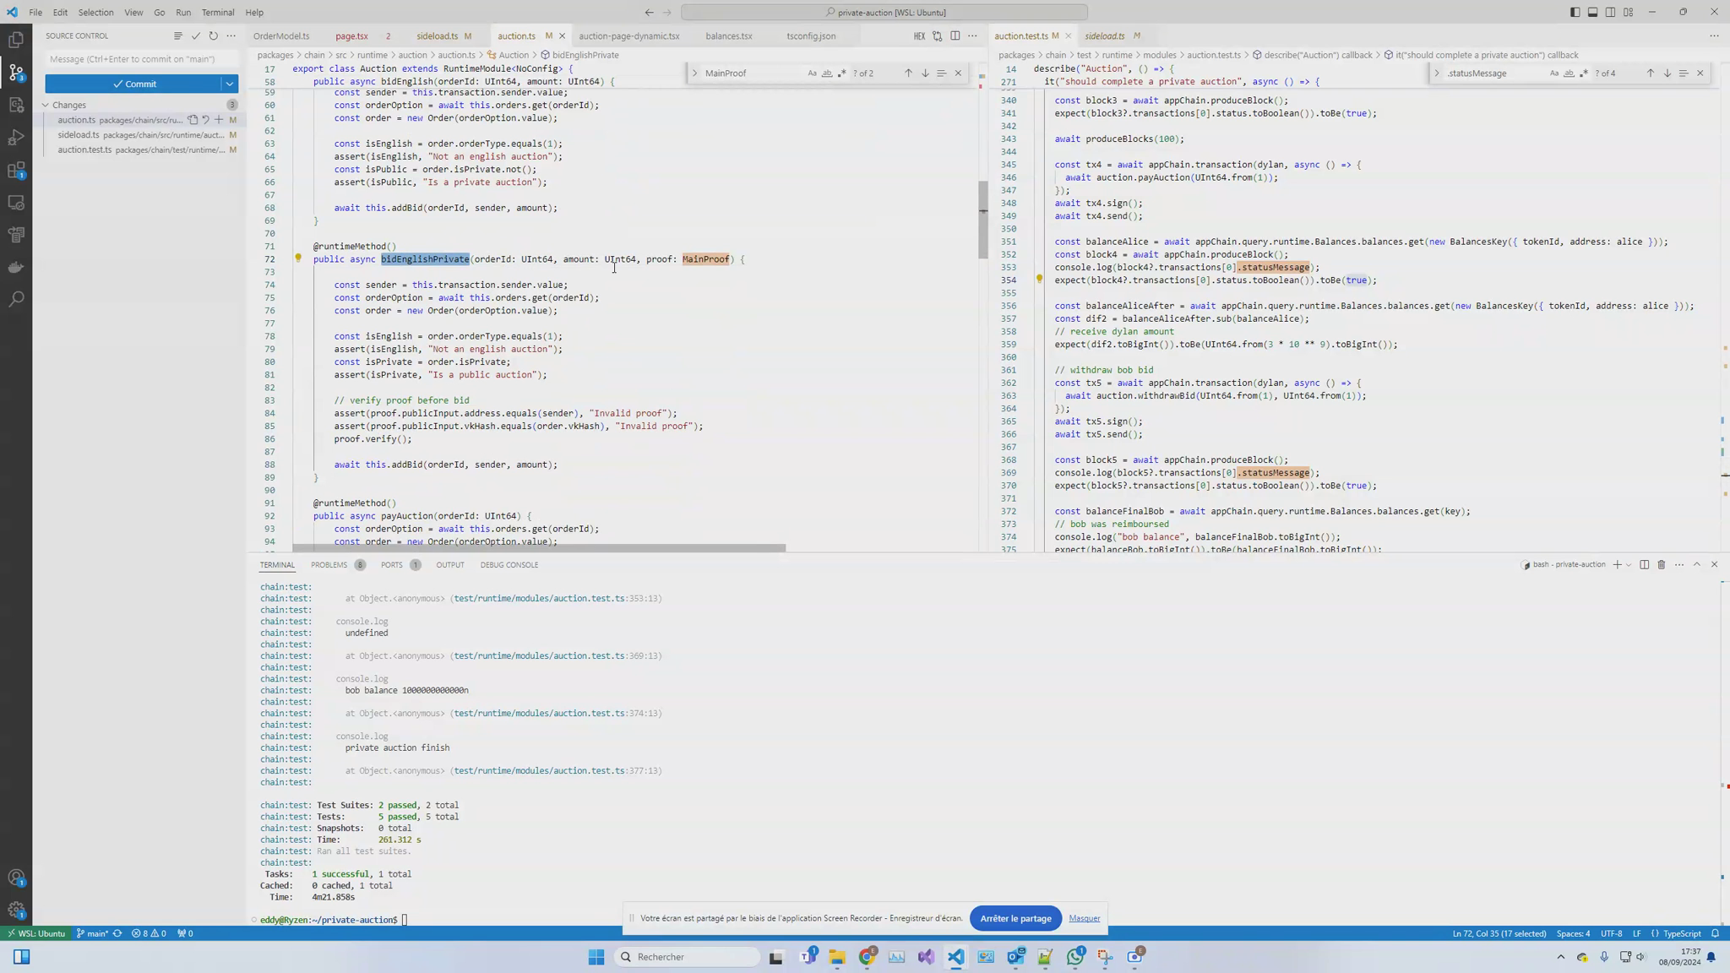Open the Accounts menu
The image size is (1730, 973).
[16, 878]
